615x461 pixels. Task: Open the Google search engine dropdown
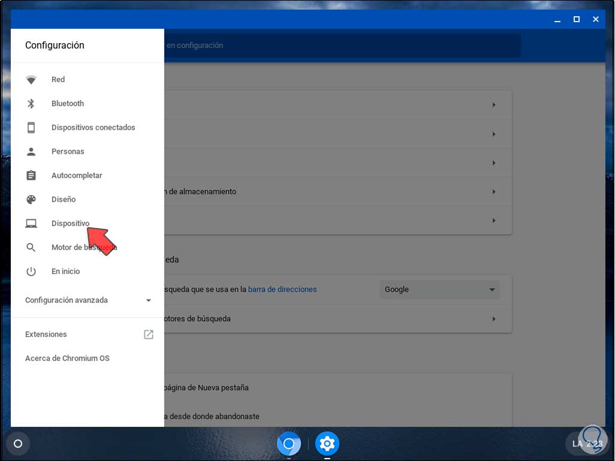pyautogui.click(x=440, y=289)
